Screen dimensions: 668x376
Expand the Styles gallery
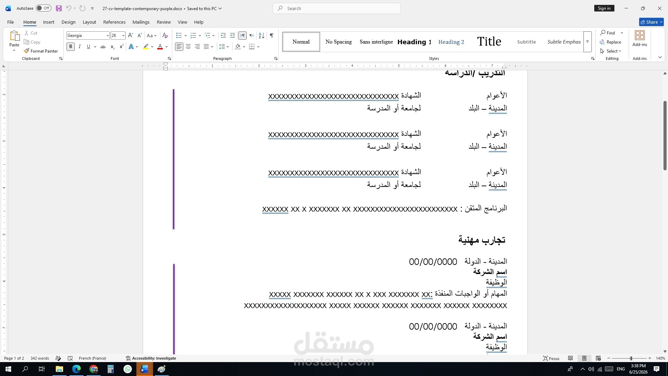587,42
